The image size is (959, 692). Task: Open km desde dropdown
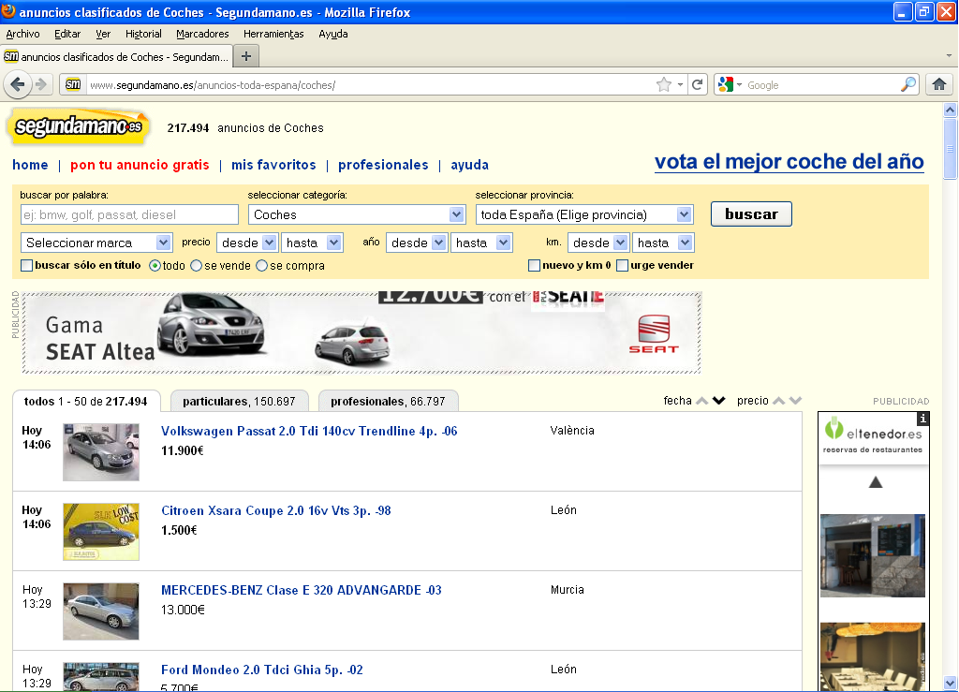598,243
